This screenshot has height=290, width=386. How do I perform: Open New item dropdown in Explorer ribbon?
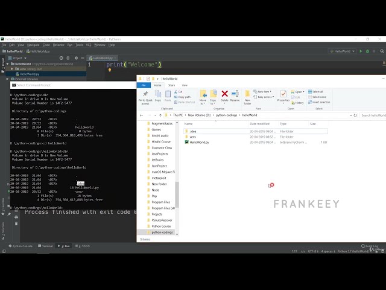click(x=262, y=92)
